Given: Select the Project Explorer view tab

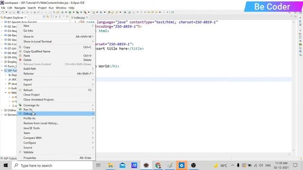Looking at the screenshot, I should [x=13, y=17].
